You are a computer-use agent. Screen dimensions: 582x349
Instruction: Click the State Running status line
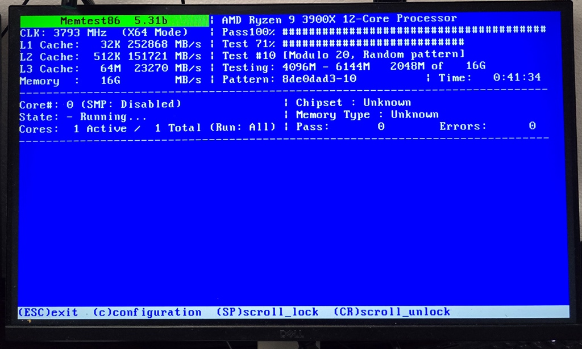(x=82, y=117)
